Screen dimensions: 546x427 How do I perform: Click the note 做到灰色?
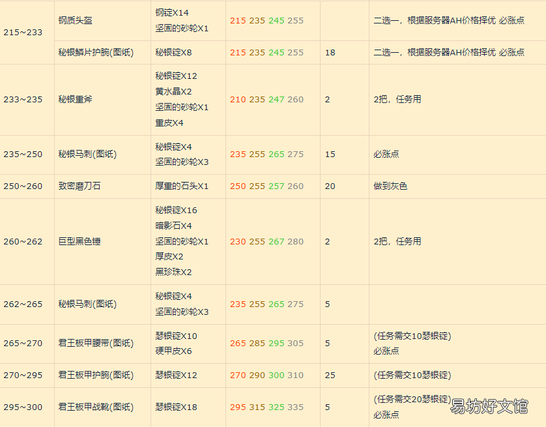click(x=390, y=186)
